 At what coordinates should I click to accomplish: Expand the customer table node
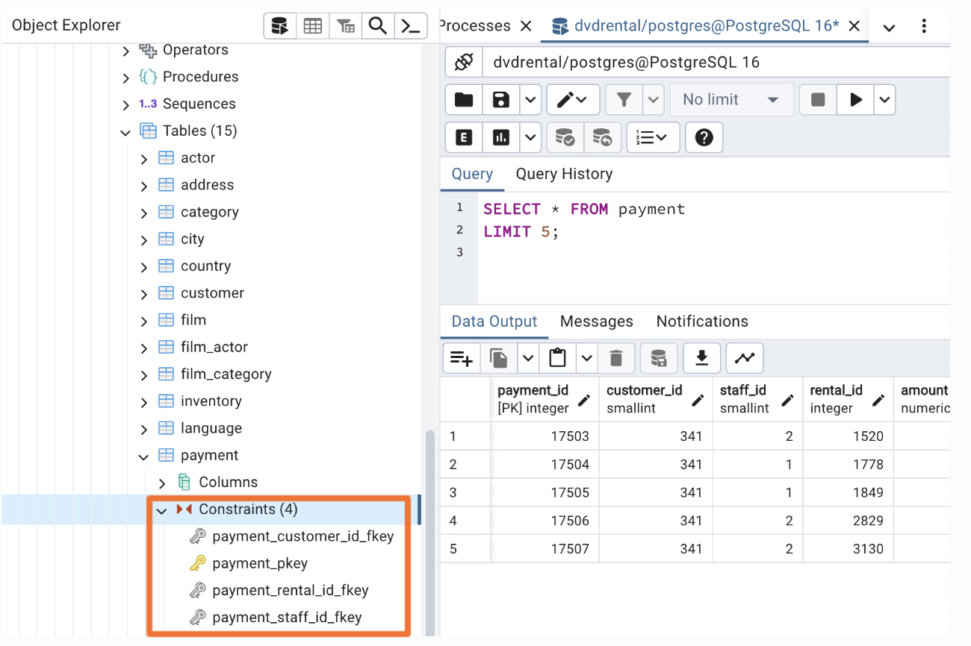(x=144, y=294)
